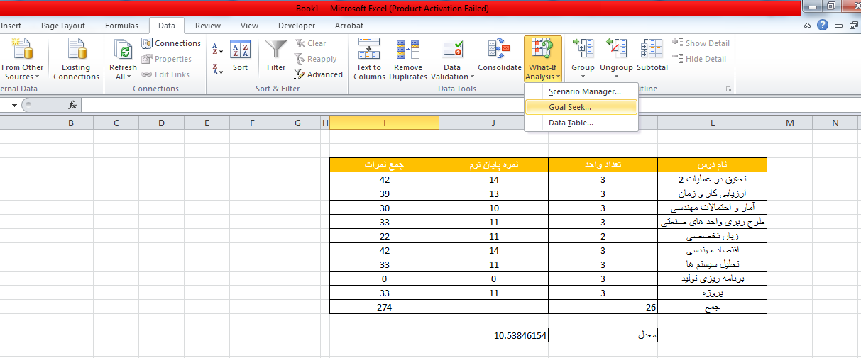The width and height of the screenshot is (861, 358).
Task: Click the header cell تعداد واحد
Action: 603,164
